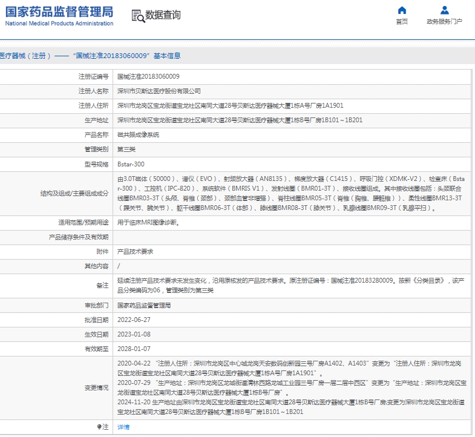Select effective date 2023-01-08

click(x=134, y=335)
